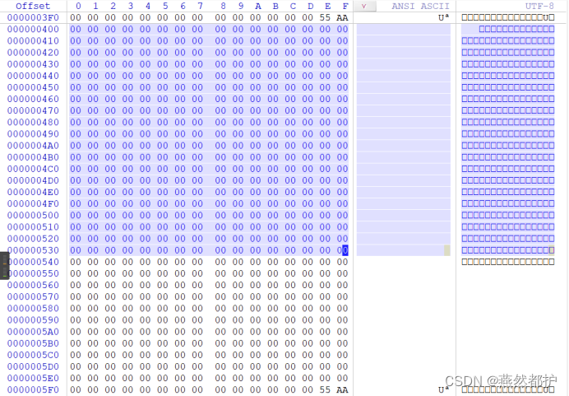
Task: Click offset 0000004C0
Action: pos(33,169)
